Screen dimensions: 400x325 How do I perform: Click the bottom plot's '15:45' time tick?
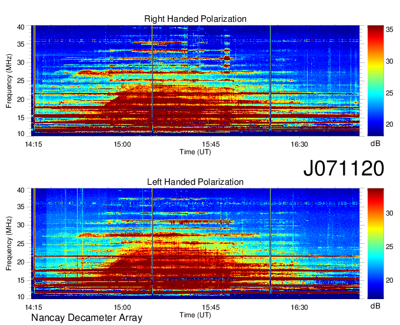(x=211, y=307)
